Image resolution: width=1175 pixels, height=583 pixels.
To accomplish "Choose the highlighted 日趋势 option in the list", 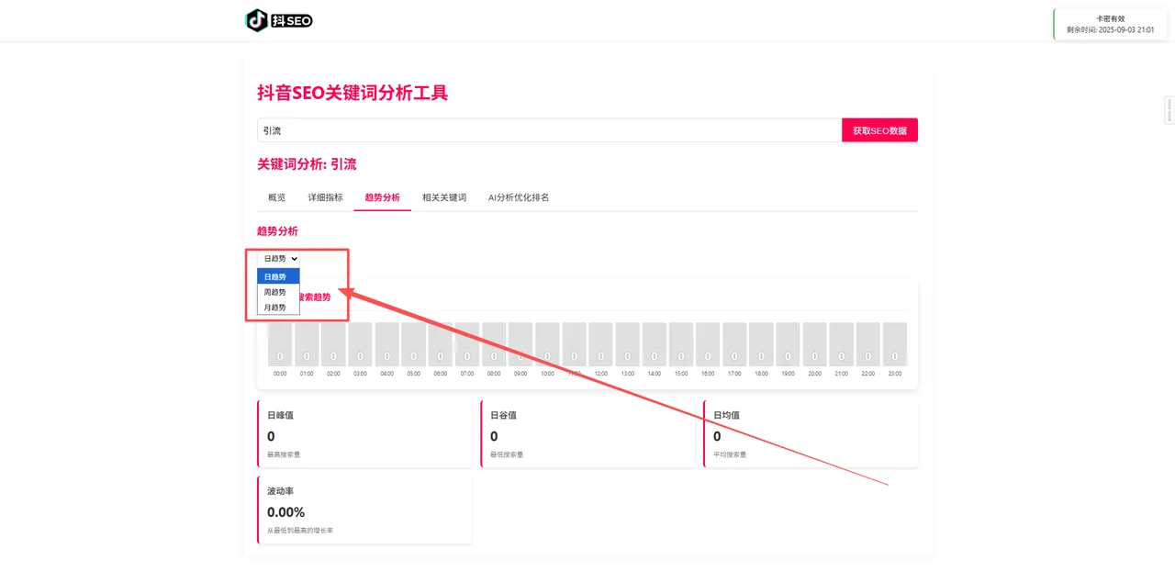I will (x=278, y=276).
